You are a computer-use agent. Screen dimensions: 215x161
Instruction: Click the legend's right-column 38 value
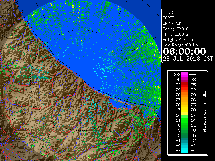tap(193, 80)
